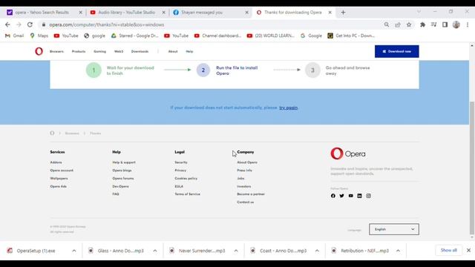Open the new tab plus button
This screenshot has height=267, width=475.
tap(343, 13)
